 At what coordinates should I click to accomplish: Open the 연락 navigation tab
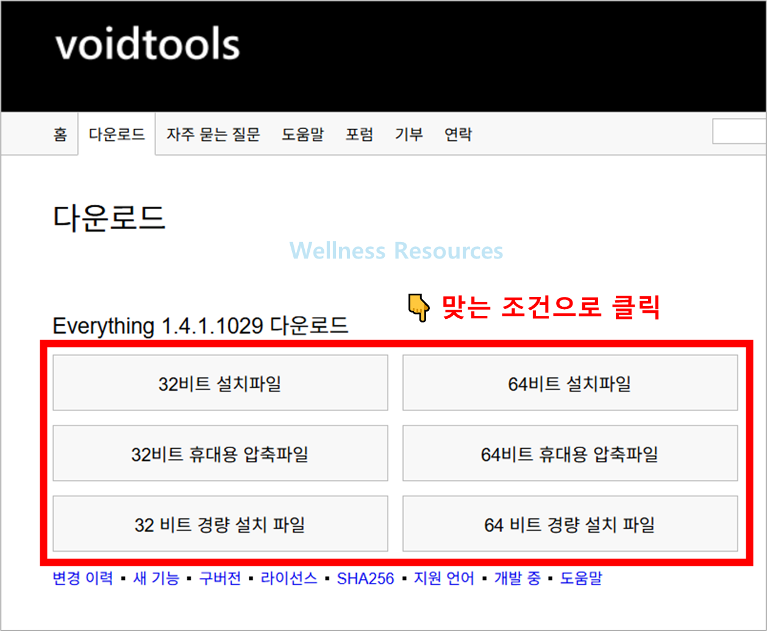458,134
